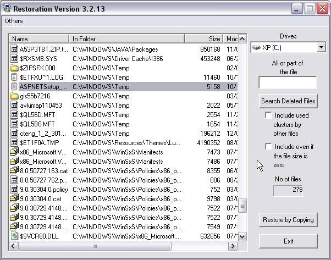Click the vertical scrollbar thumb of file list
Screen dimensions: 331x260
pyautogui.click(x=242, y=205)
